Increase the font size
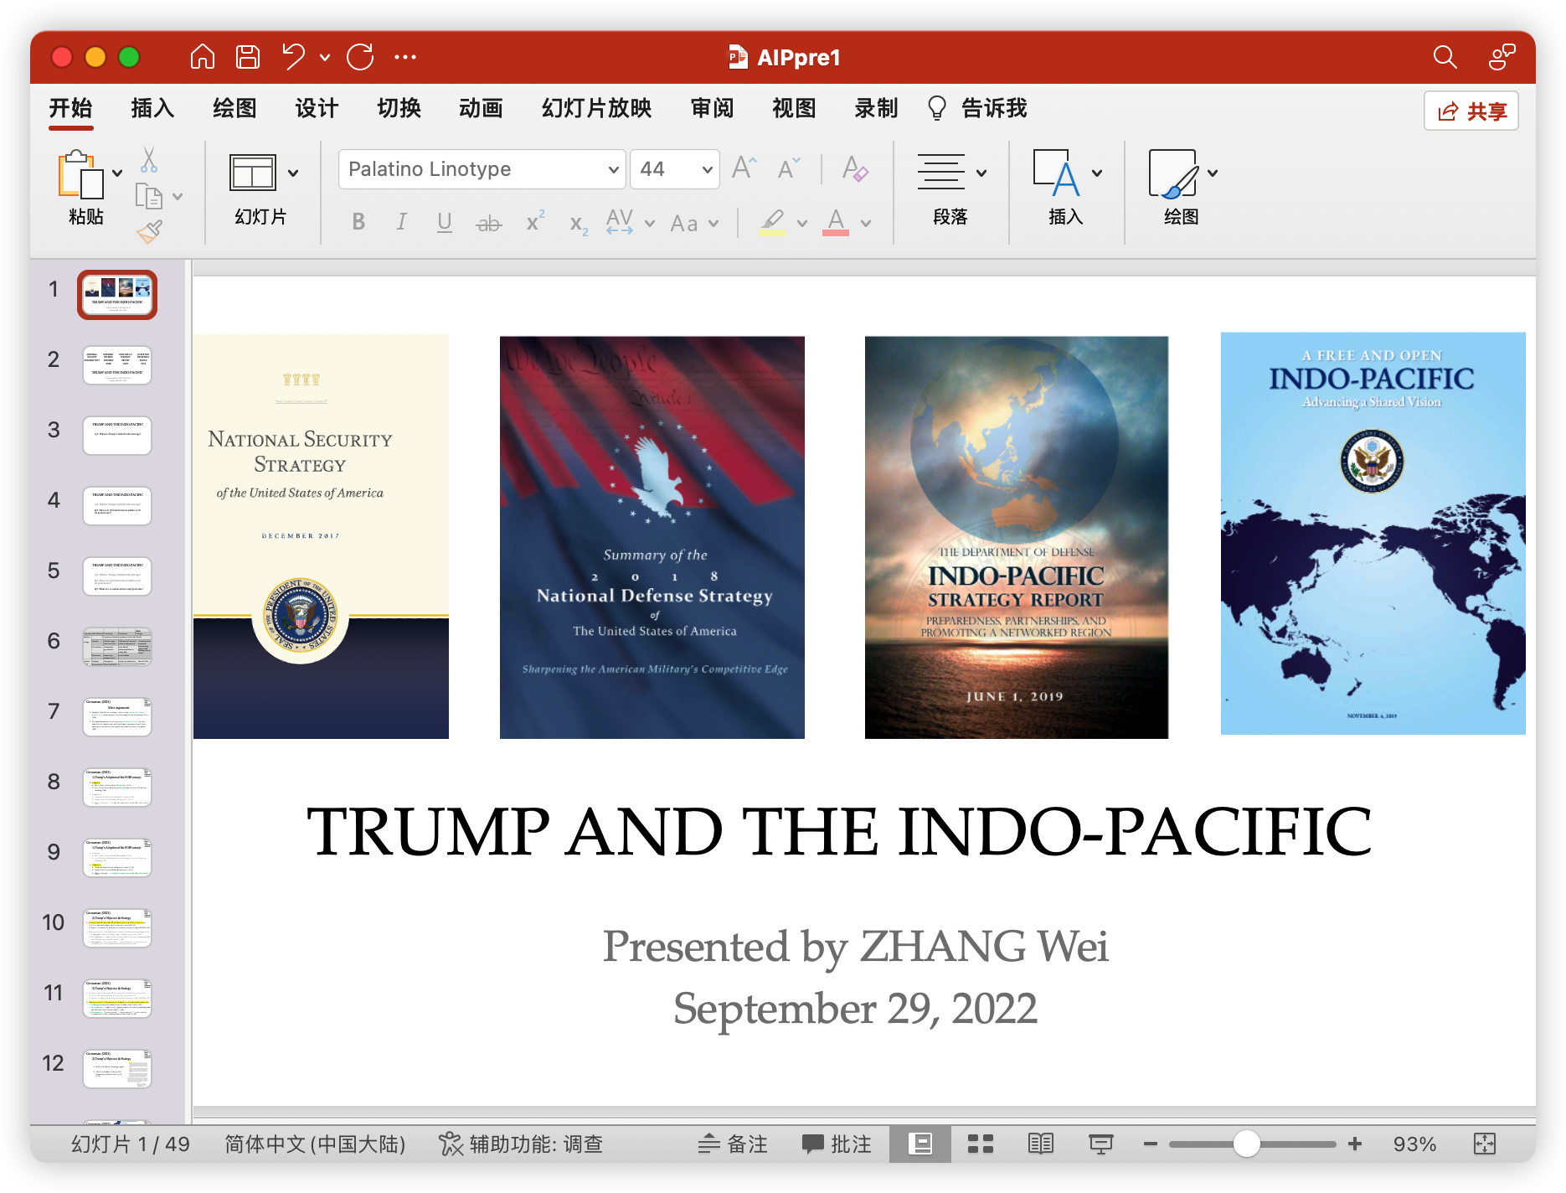Viewport: 1566px width, 1193px height. tap(744, 168)
